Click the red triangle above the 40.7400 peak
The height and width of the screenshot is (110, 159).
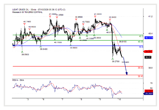[x=24, y=24]
